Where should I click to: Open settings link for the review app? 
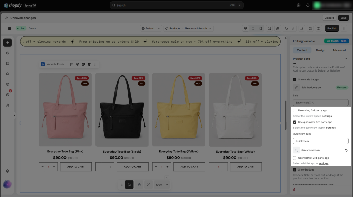(327, 116)
